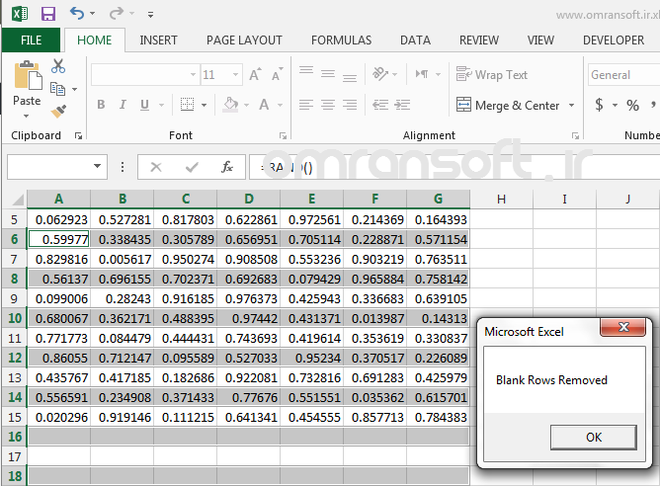Image resolution: width=660 pixels, height=486 pixels.
Task: Open the font name dropdown
Action: (193, 74)
